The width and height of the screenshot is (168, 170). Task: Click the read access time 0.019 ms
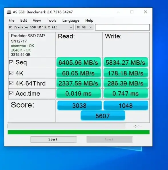click(79, 93)
